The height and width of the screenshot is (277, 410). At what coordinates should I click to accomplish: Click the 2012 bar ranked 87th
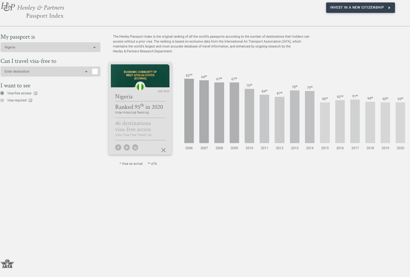click(x=280, y=120)
